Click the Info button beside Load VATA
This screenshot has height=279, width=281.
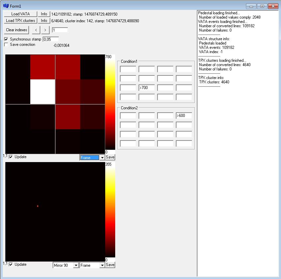[x=44, y=14]
